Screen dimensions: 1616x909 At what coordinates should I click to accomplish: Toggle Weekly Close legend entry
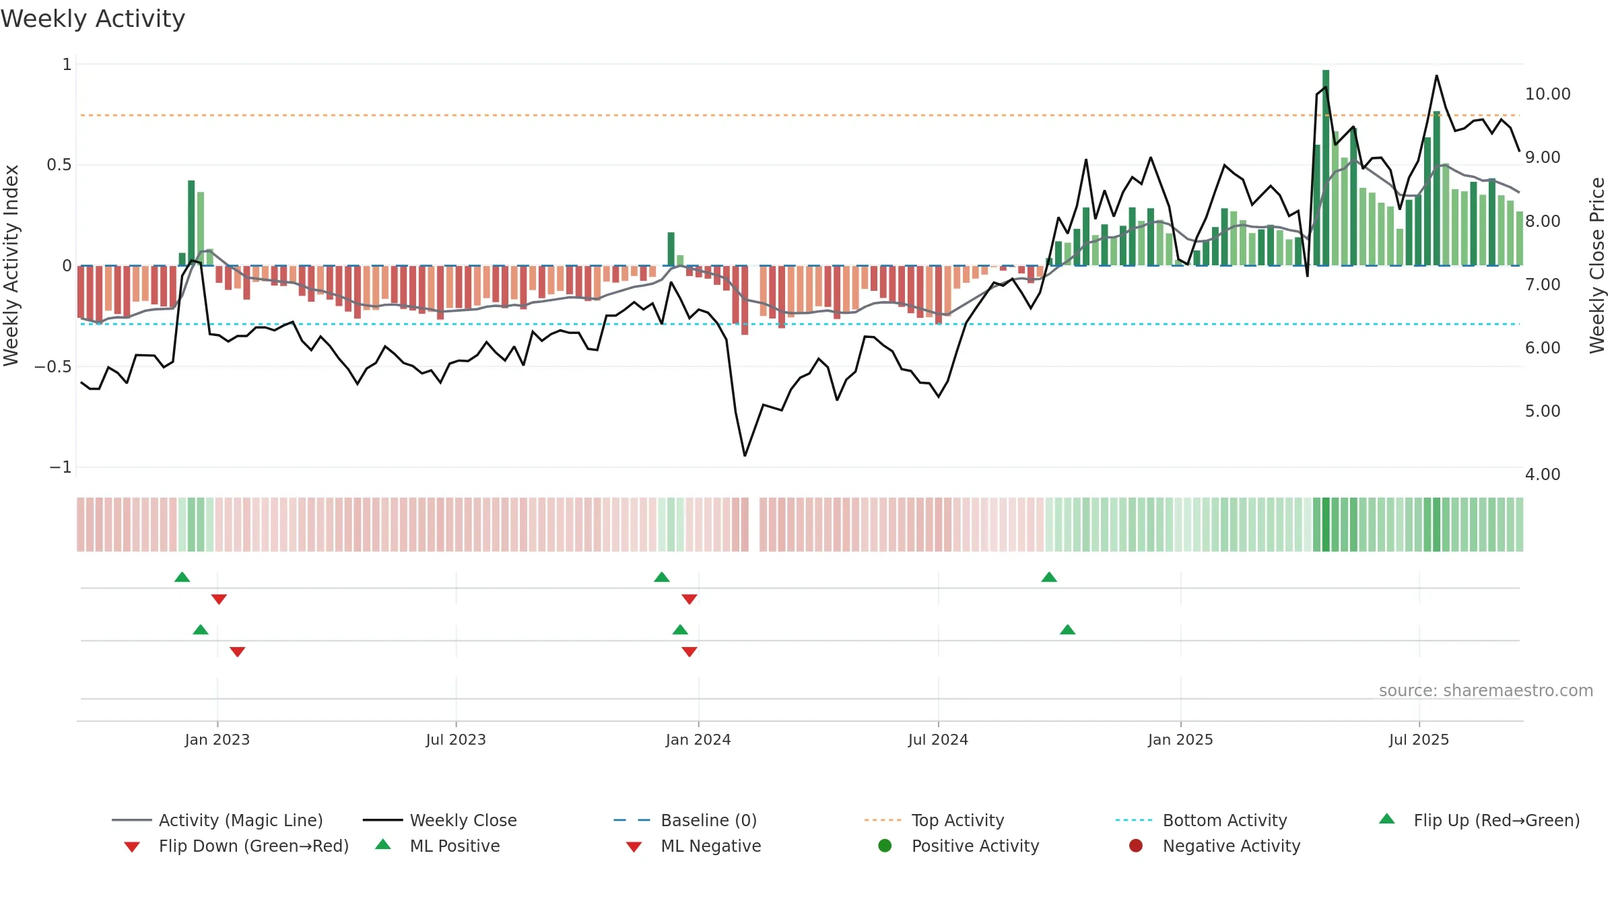click(440, 820)
